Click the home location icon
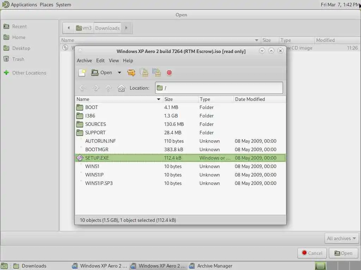Screen dimensions: 361x270 click(121, 88)
